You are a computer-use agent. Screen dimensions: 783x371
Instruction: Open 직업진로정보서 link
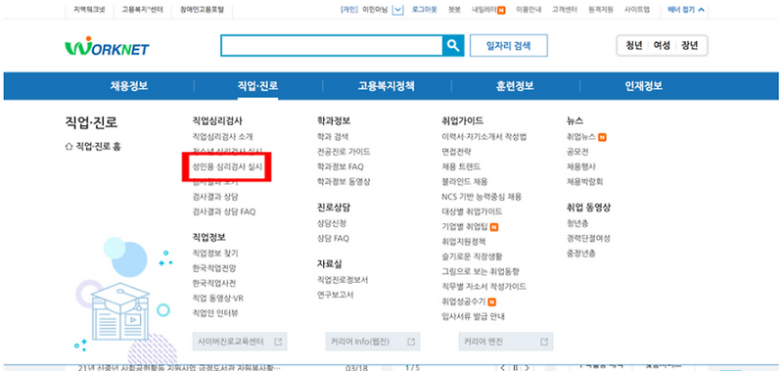coord(343,280)
